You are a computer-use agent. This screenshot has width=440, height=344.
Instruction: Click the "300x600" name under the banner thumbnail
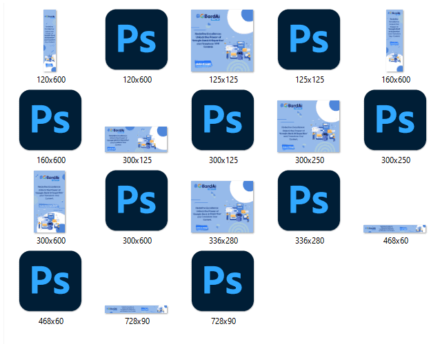(x=51, y=240)
